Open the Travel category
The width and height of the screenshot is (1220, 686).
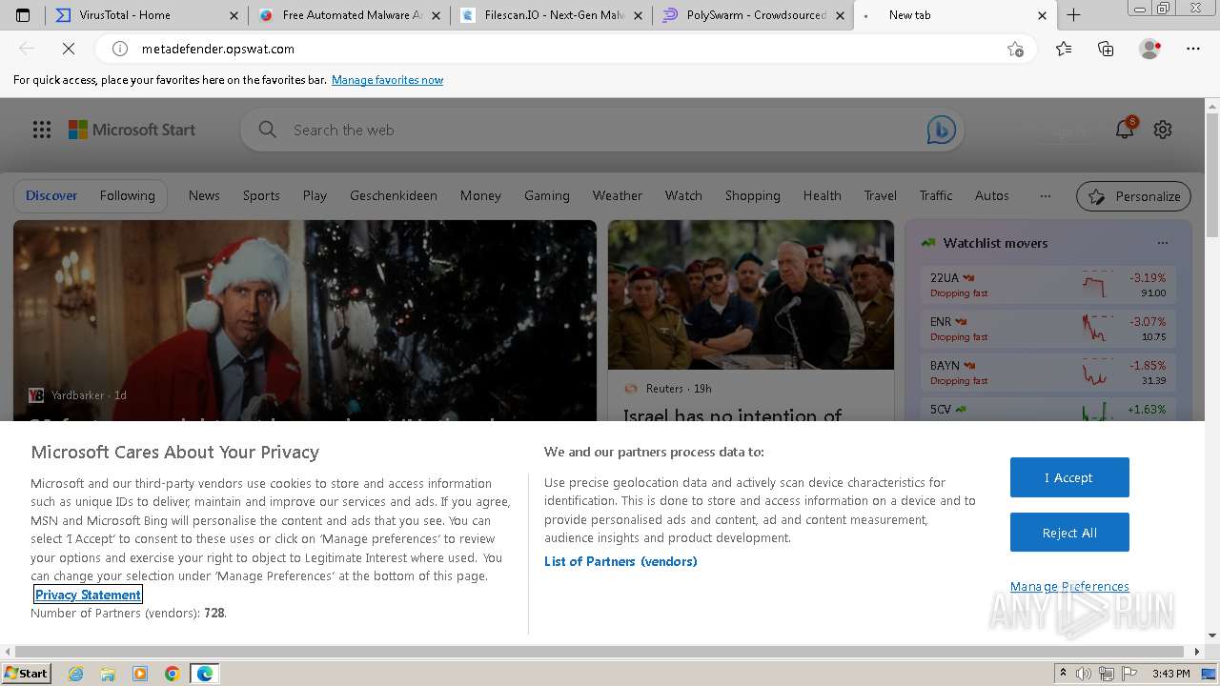[881, 195]
